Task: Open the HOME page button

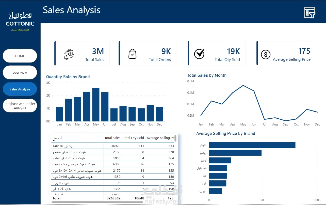Action: point(20,56)
